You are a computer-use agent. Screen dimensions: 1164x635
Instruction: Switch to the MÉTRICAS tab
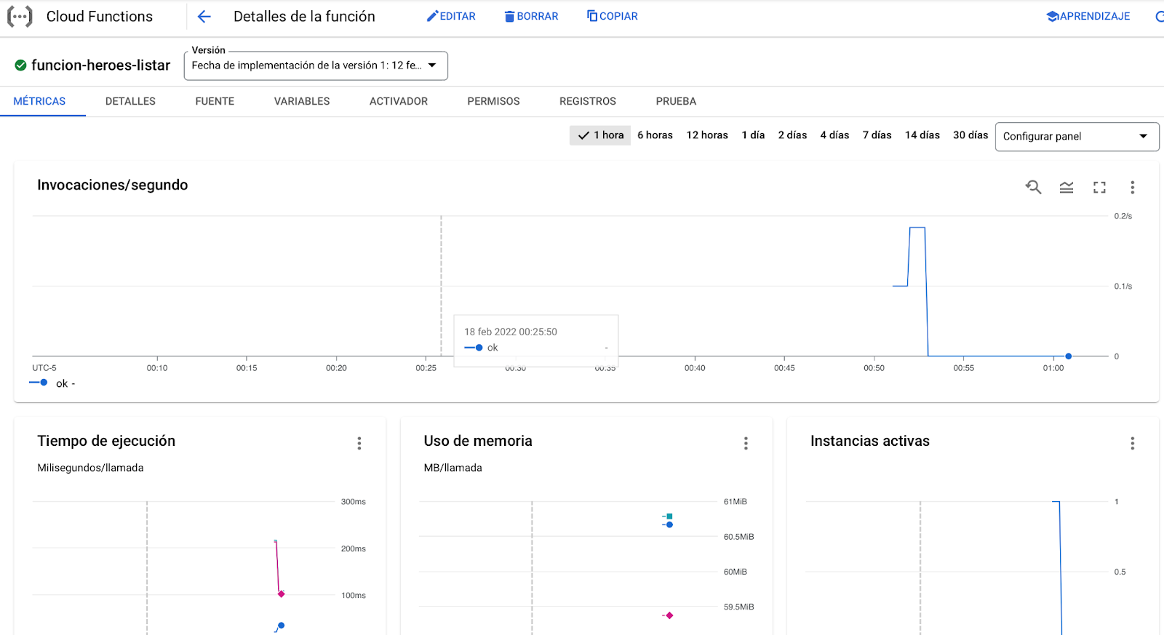[39, 101]
